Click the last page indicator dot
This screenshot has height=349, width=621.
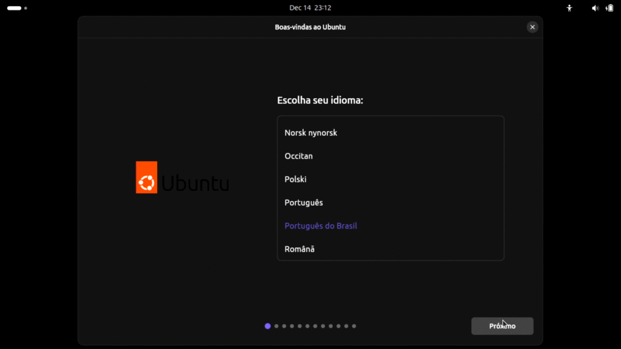click(x=354, y=326)
